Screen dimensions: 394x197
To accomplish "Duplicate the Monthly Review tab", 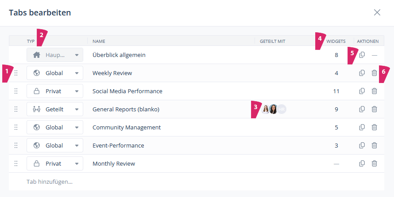I will coord(362,163).
